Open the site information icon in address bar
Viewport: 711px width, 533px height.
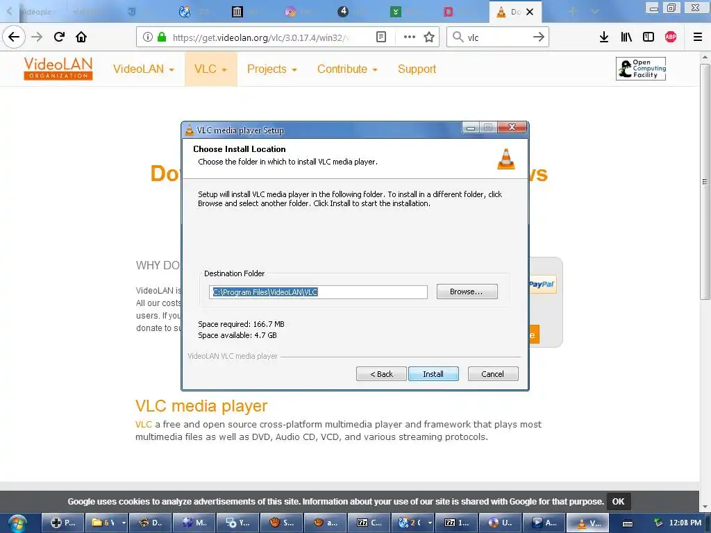click(x=147, y=37)
